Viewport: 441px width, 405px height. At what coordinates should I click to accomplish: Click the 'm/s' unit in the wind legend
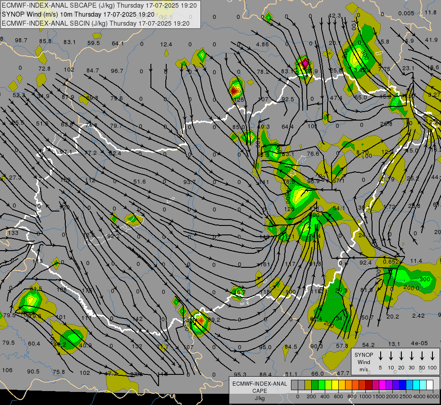[x=364, y=369]
